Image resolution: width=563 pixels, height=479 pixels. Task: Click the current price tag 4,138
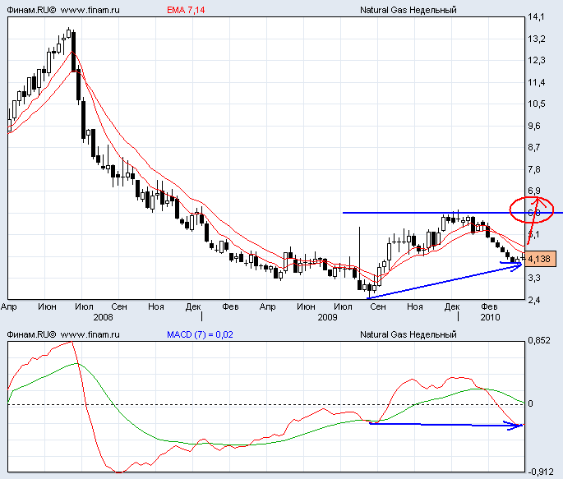(x=540, y=259)
